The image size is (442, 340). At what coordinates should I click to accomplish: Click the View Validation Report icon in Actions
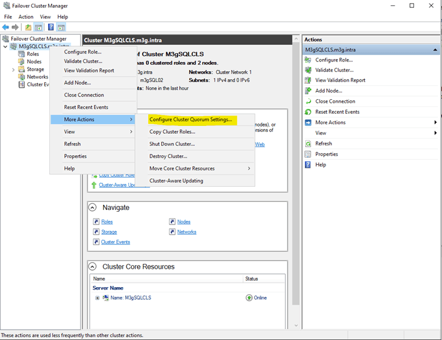[x=308, y=80]
